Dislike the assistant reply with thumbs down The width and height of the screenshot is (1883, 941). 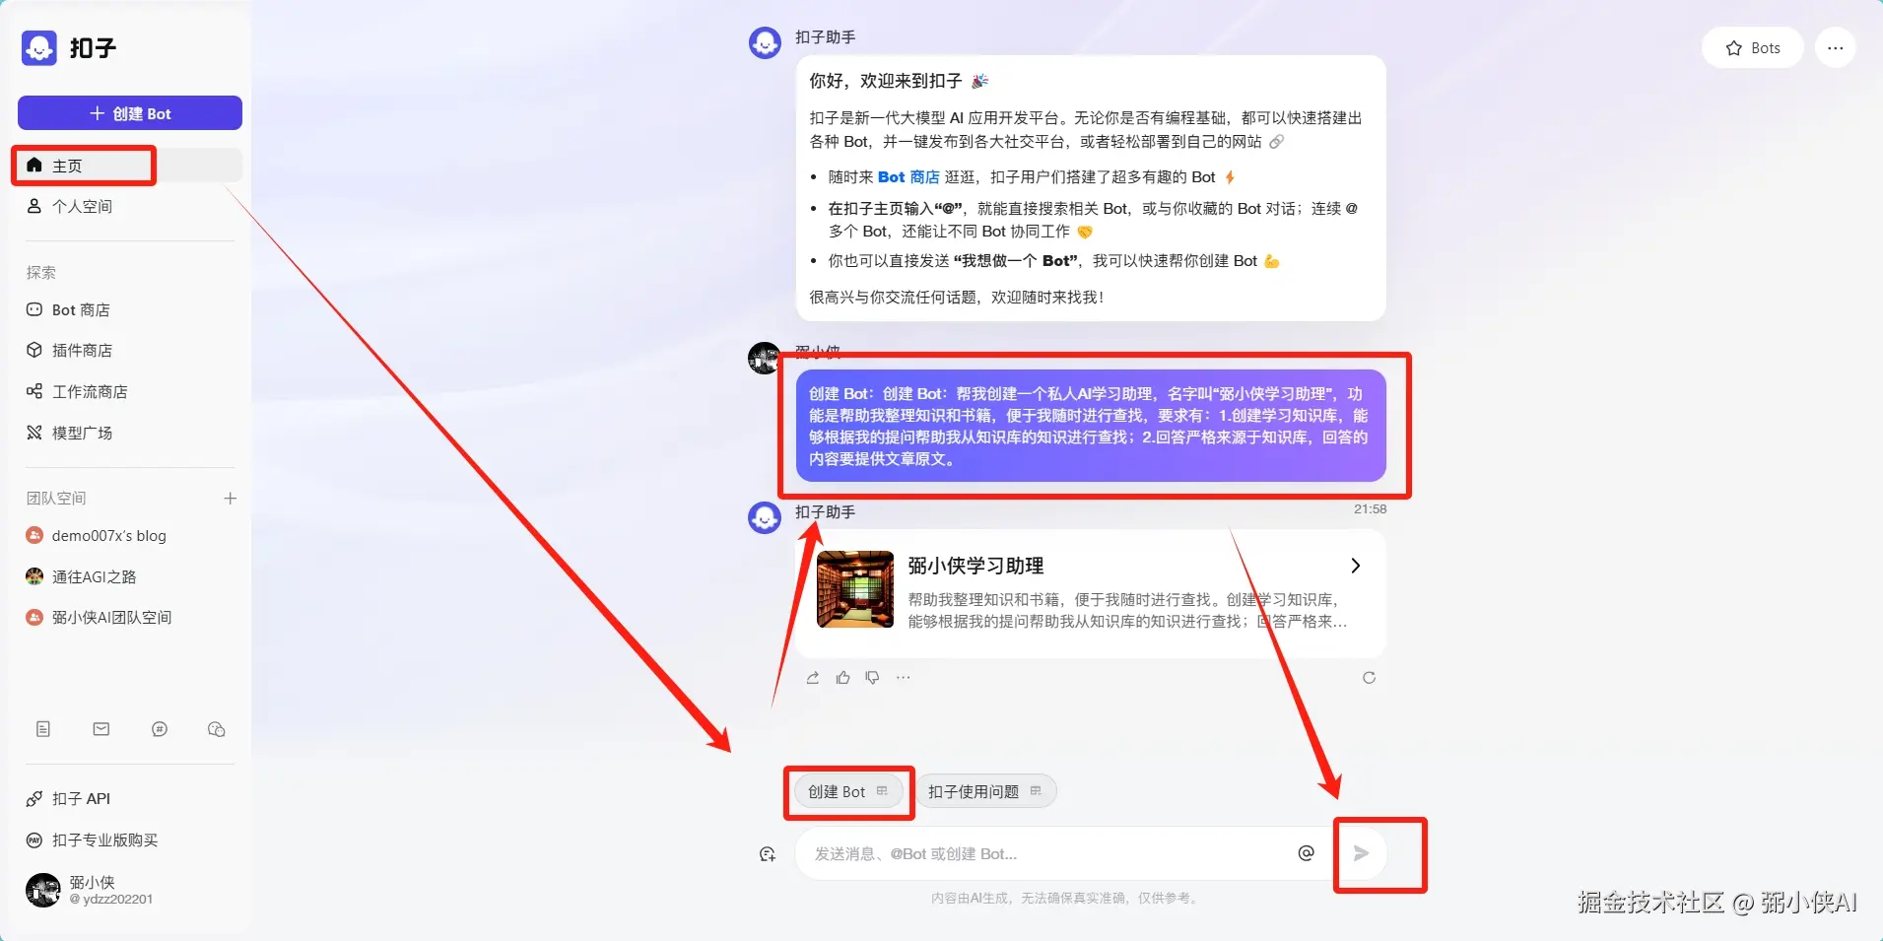[x=872, y=678]
